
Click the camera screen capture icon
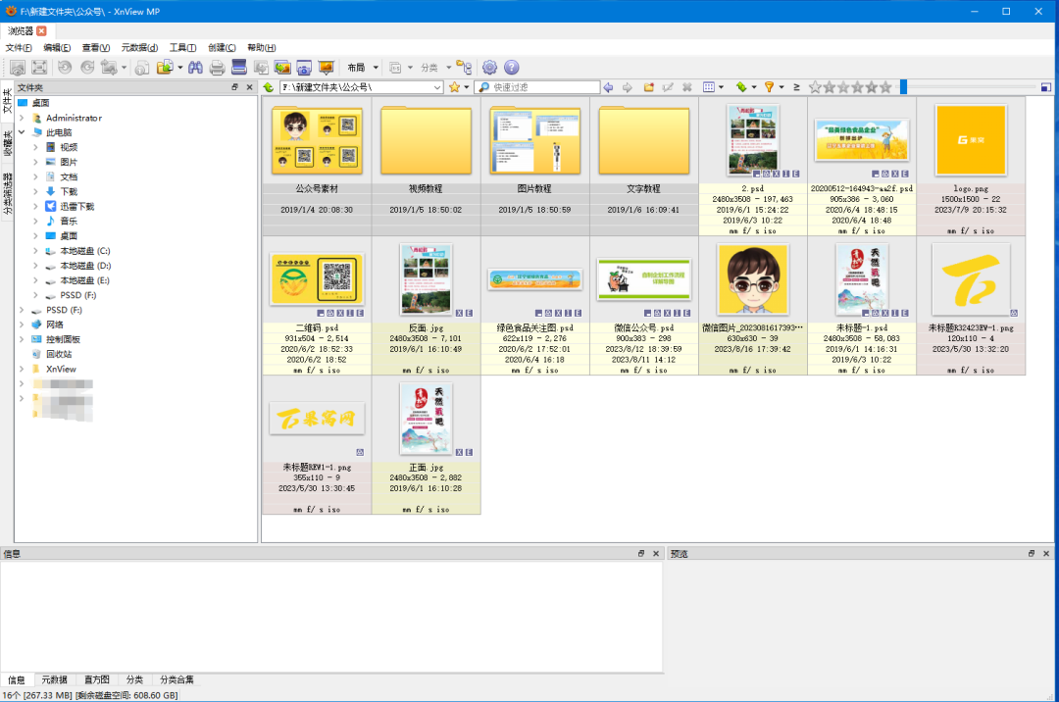(x=304, y=68)
